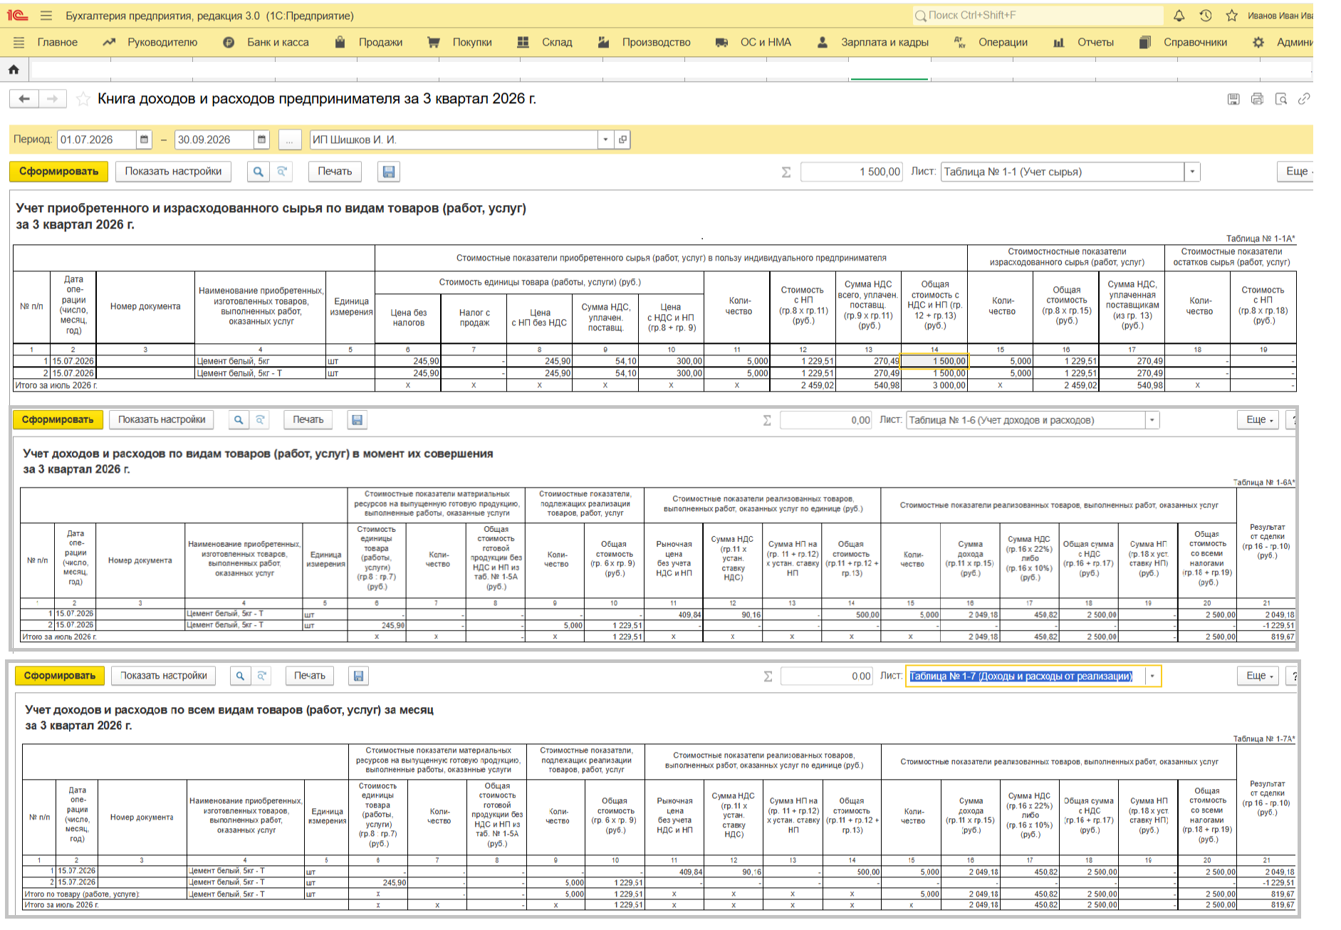Screen dimensions: 1341x930
Task: Select highlighted cell 1 500,00 in column 14
Action: tap(934, 361)
